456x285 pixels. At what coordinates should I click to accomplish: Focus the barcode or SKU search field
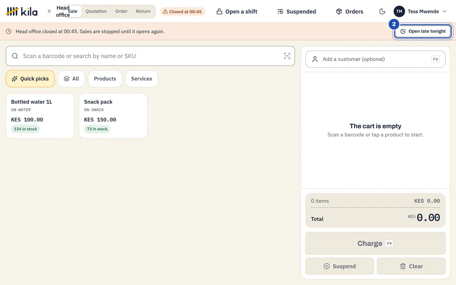pyautogui.click(x=150, y=56)
